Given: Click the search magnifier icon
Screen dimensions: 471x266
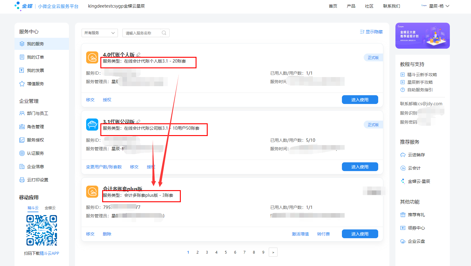Looking at the screenshot, I should [x=164, y=33].
